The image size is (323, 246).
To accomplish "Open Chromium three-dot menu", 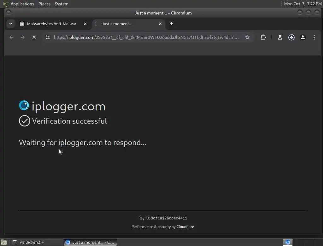I will (x=314, y=37).
